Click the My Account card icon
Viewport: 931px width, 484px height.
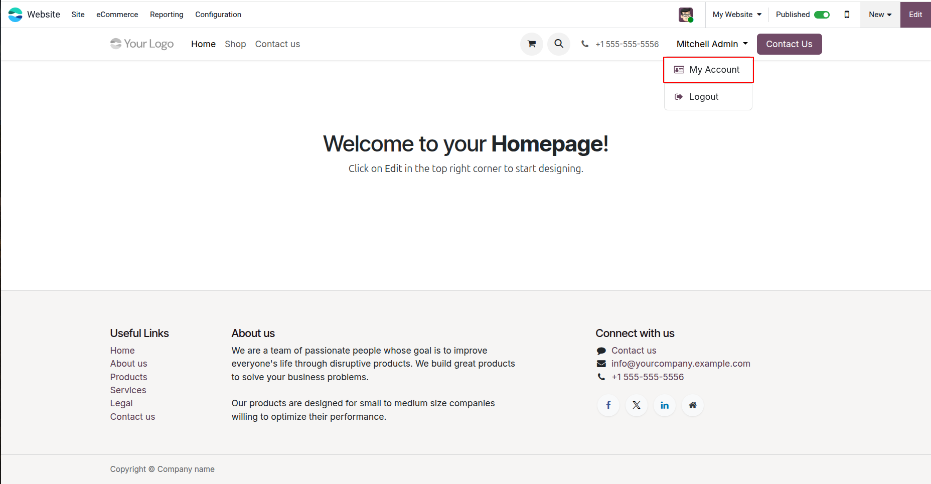point(679,70)
